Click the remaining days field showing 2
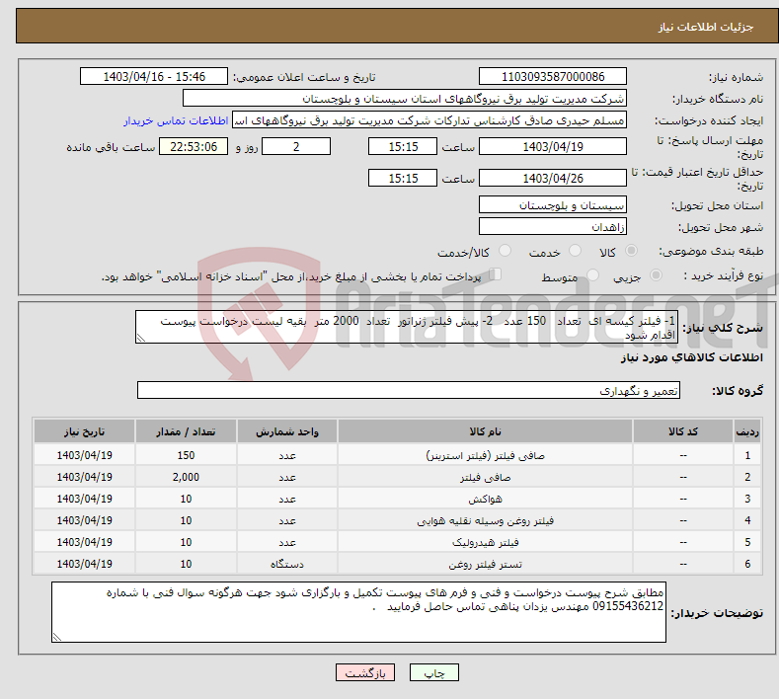Image resolution: width=779 pixels, height=699 pixels. tap(296, 146)
